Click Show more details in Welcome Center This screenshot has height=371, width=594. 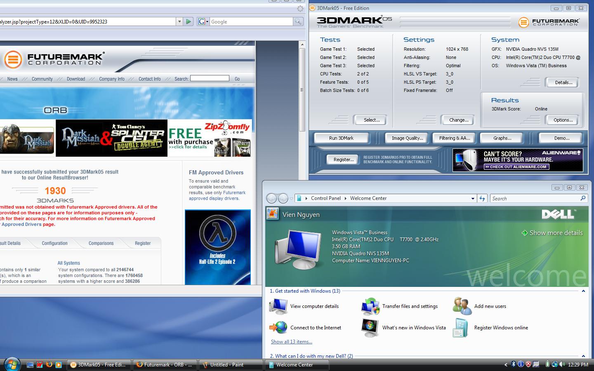552,233
